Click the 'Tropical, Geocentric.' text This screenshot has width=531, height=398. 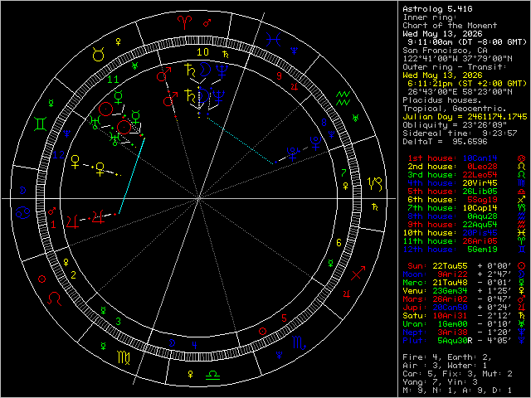point(455,109)
